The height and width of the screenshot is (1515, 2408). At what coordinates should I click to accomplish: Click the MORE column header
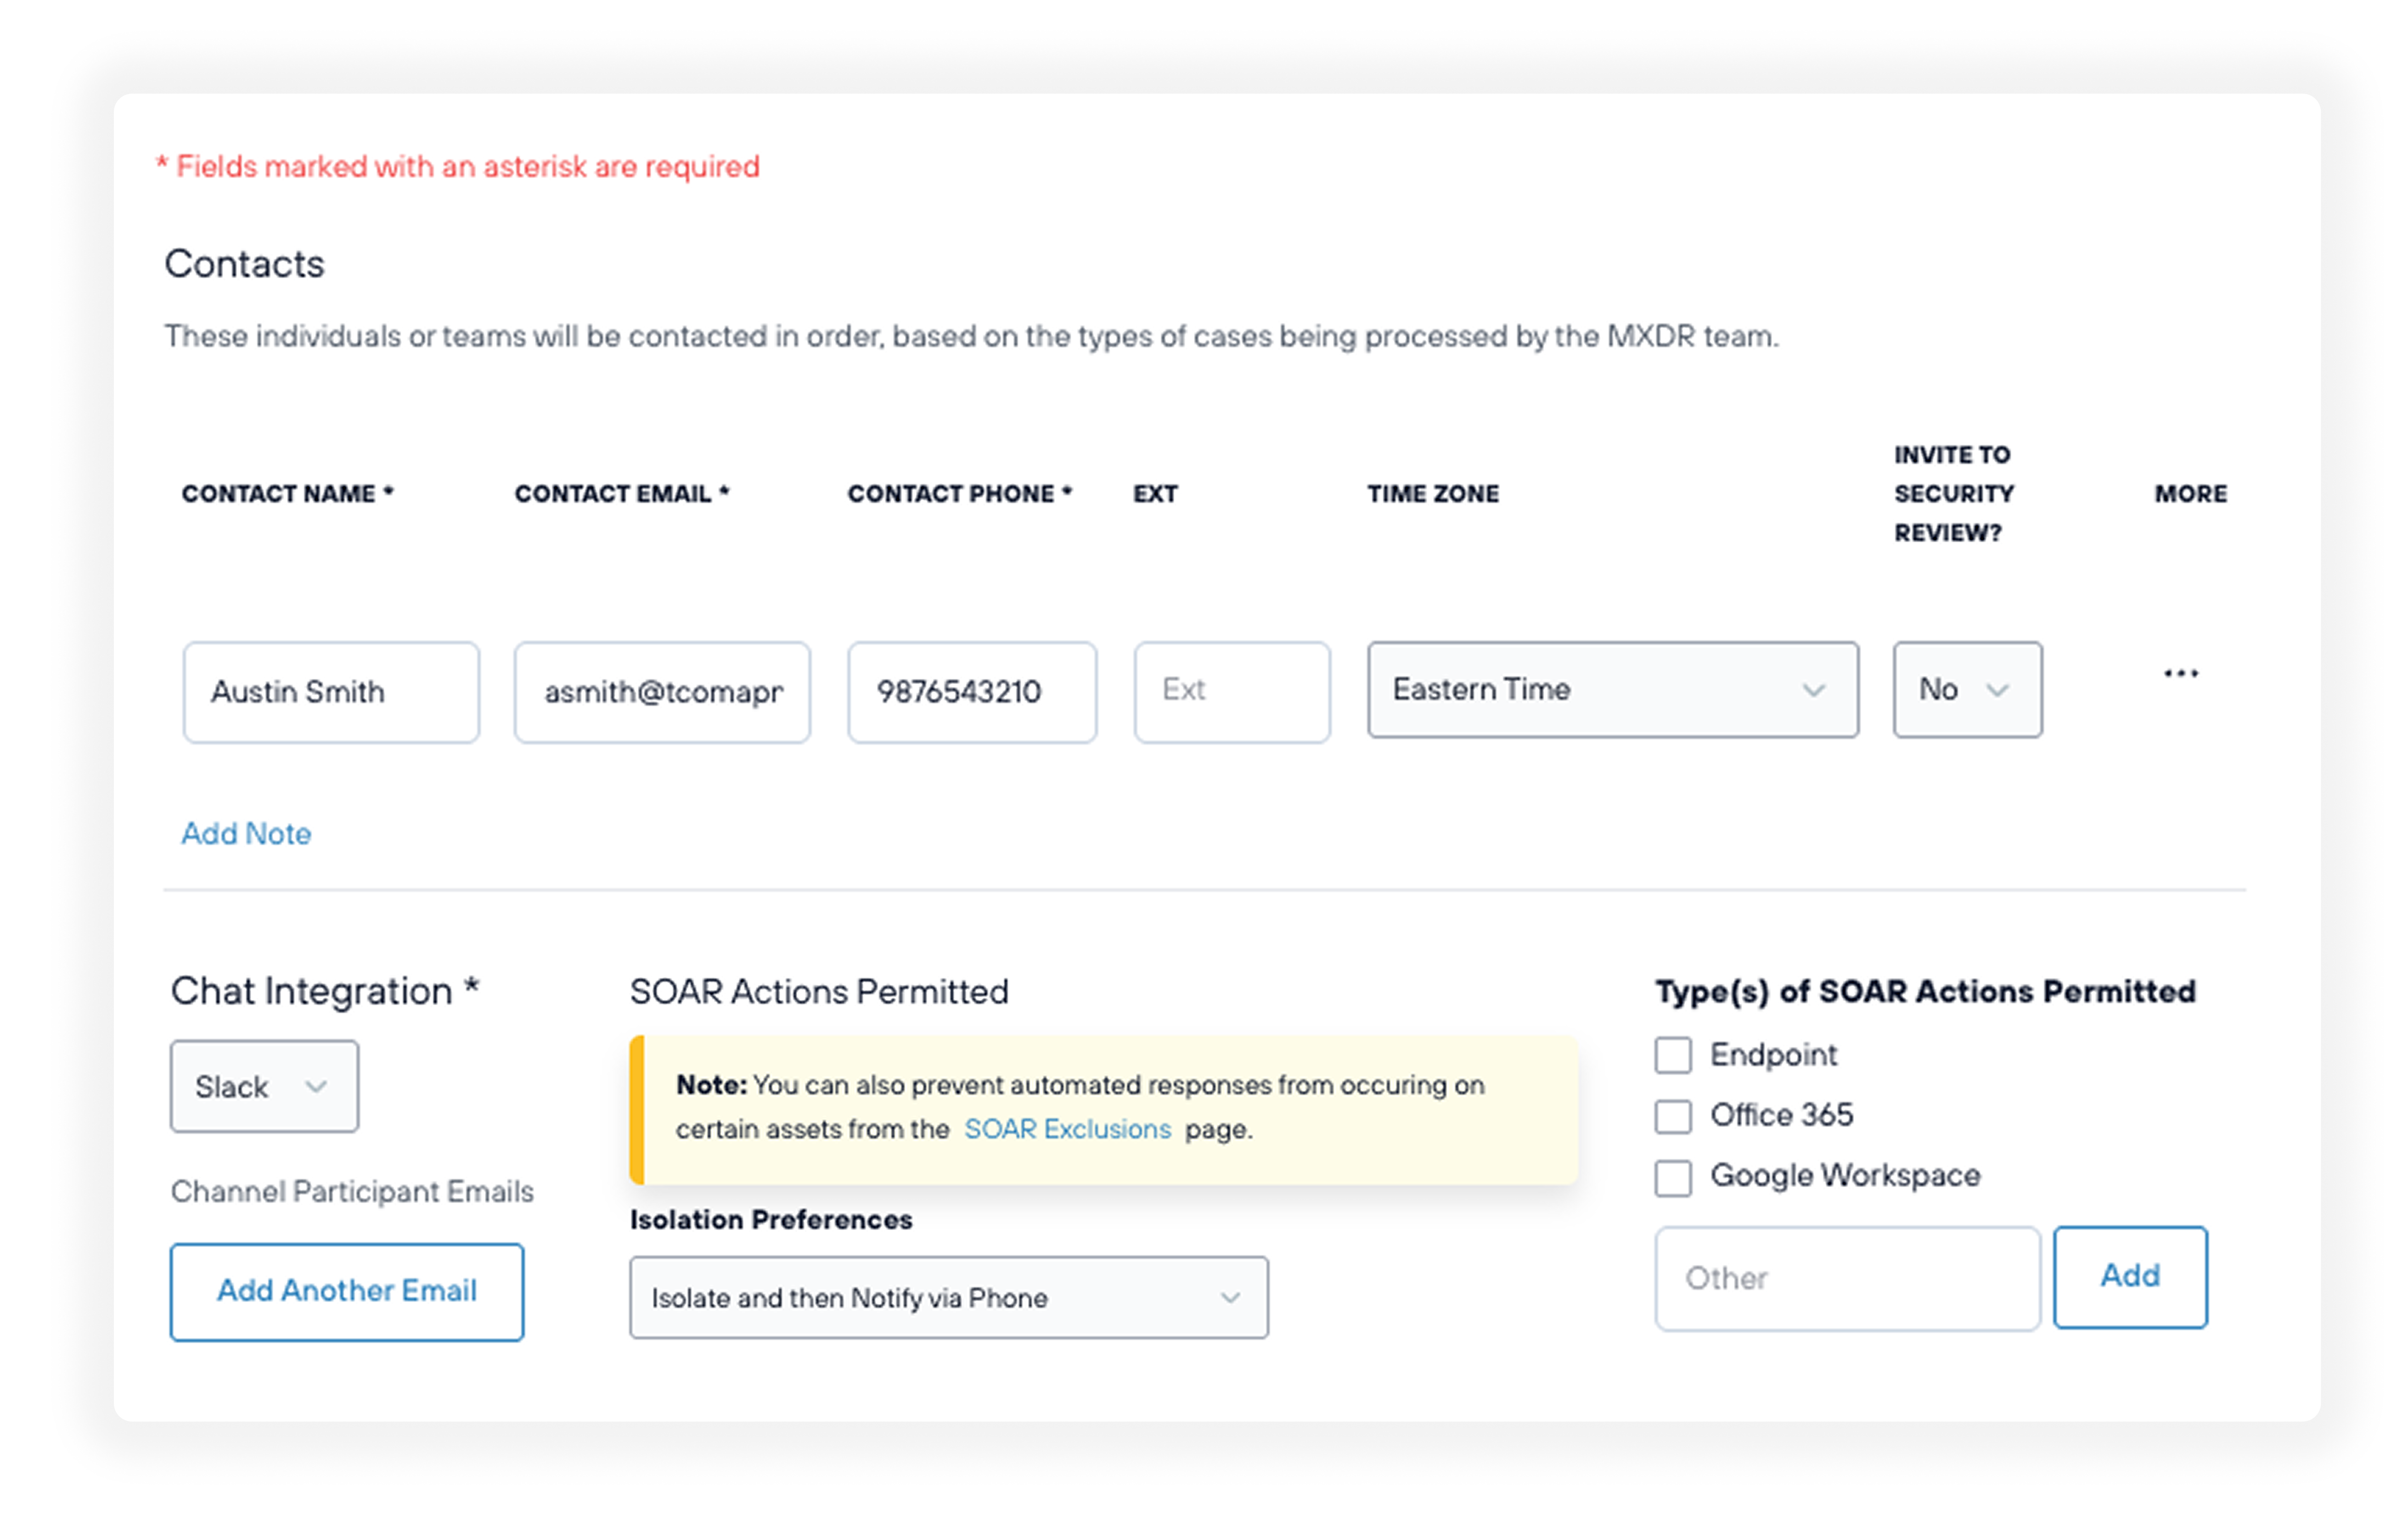click(x=2190, y=493)
